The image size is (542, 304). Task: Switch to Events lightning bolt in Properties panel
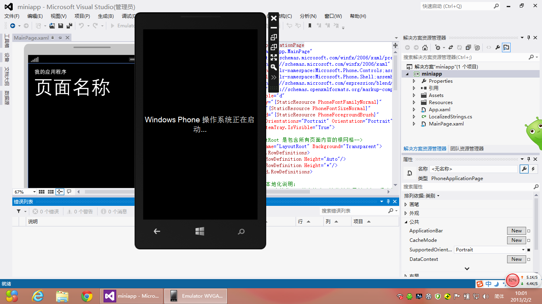(x=533, y=169)
